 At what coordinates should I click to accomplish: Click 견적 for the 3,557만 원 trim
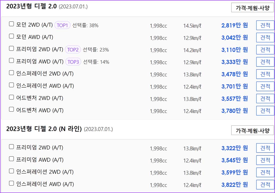pyautogui.click(x=265, y=98)
